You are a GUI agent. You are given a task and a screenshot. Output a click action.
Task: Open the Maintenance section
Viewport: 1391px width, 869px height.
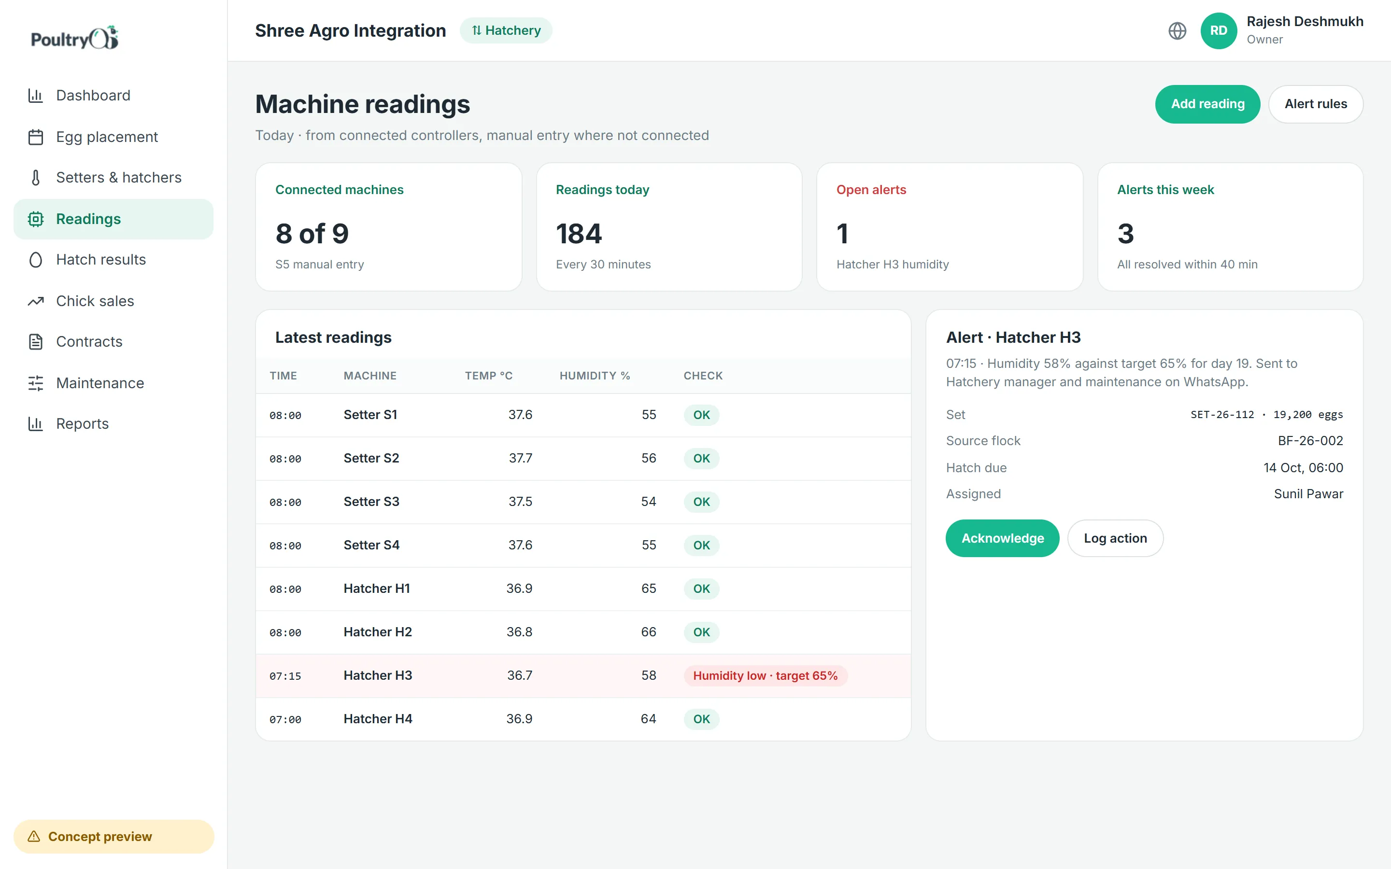(113, 383)
